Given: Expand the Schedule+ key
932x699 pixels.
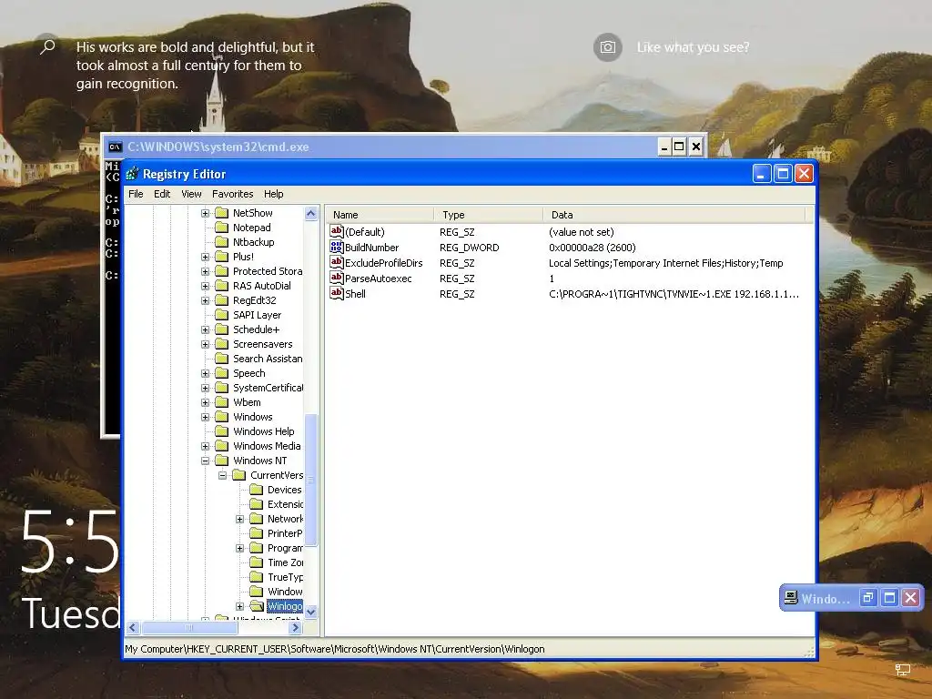Looking at the screenshot, I should click(x=205, y=329).
